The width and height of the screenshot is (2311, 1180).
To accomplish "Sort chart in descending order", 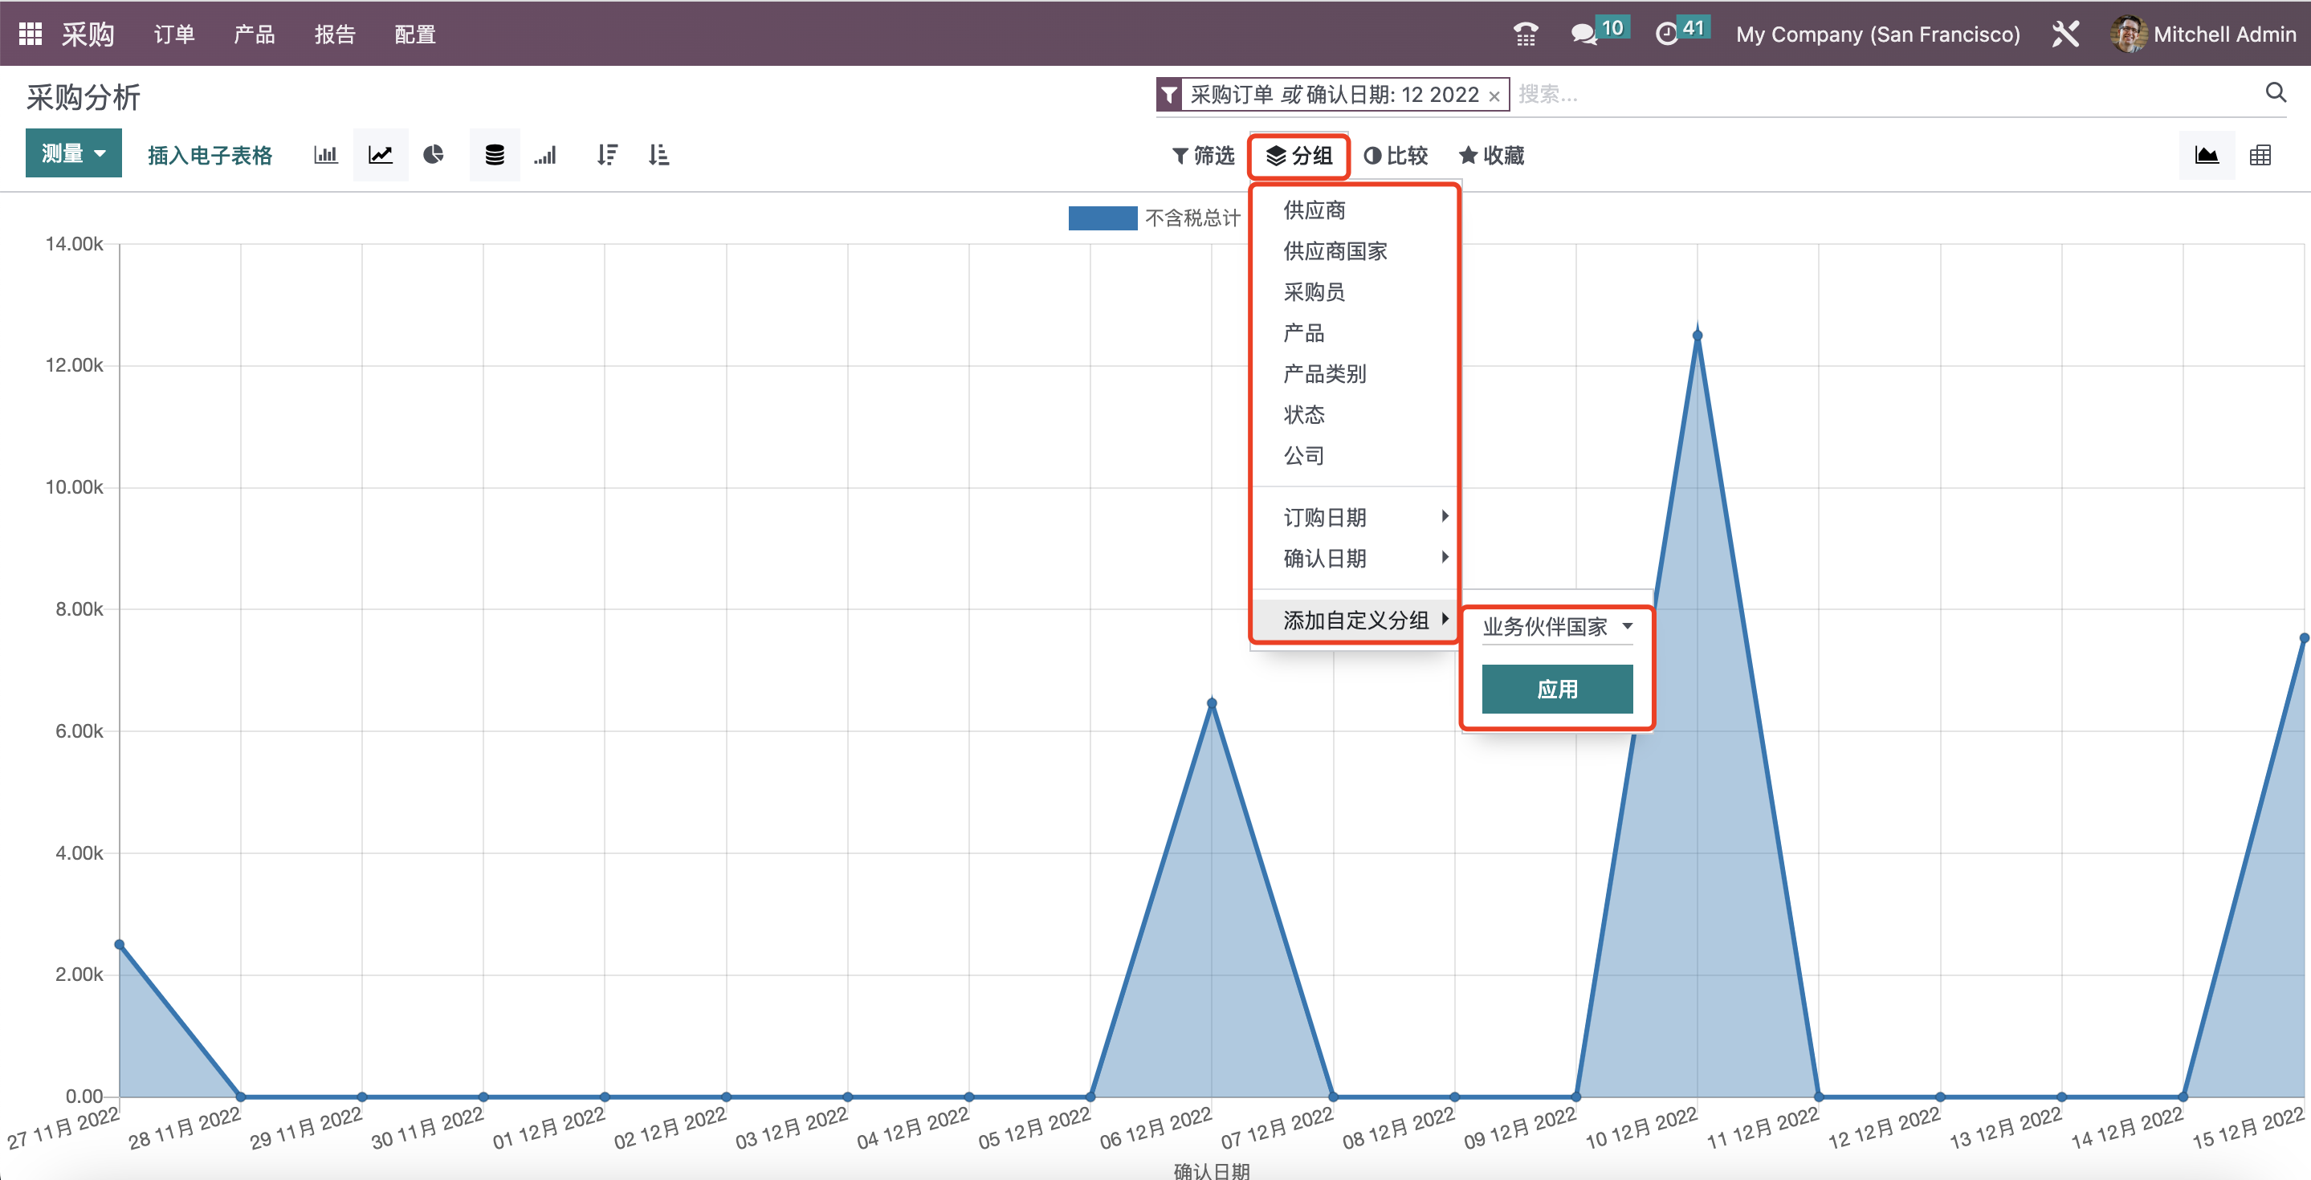I will (x=607, y=155).
